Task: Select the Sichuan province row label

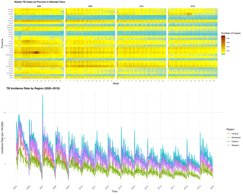Action: (x=11, y=21)
